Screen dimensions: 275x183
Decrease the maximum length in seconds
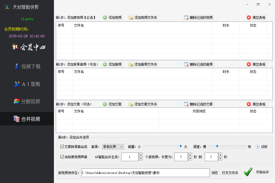click(x=221, y=159)
